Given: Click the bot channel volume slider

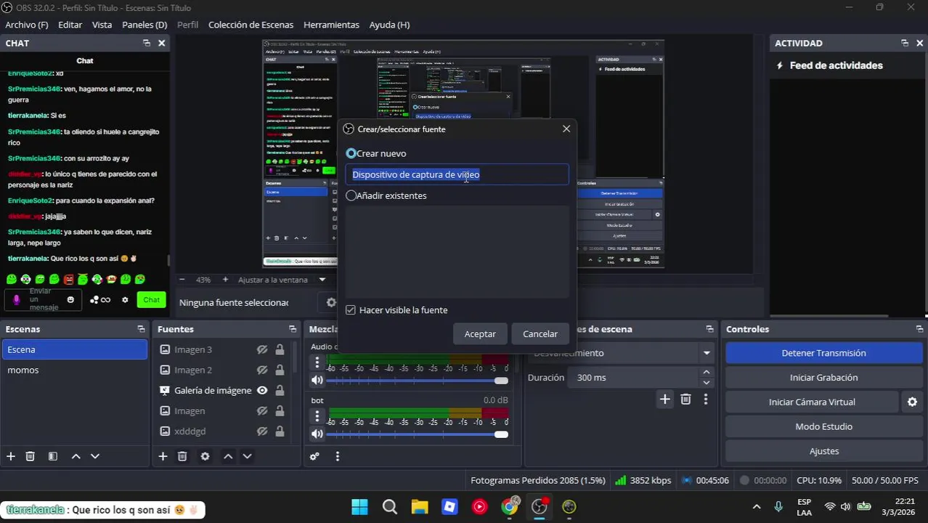Looking at the screenshot, I should (x=418, y=434).
